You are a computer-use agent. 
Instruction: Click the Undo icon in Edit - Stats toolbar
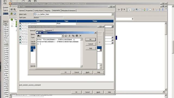click(x=66, y=36)
